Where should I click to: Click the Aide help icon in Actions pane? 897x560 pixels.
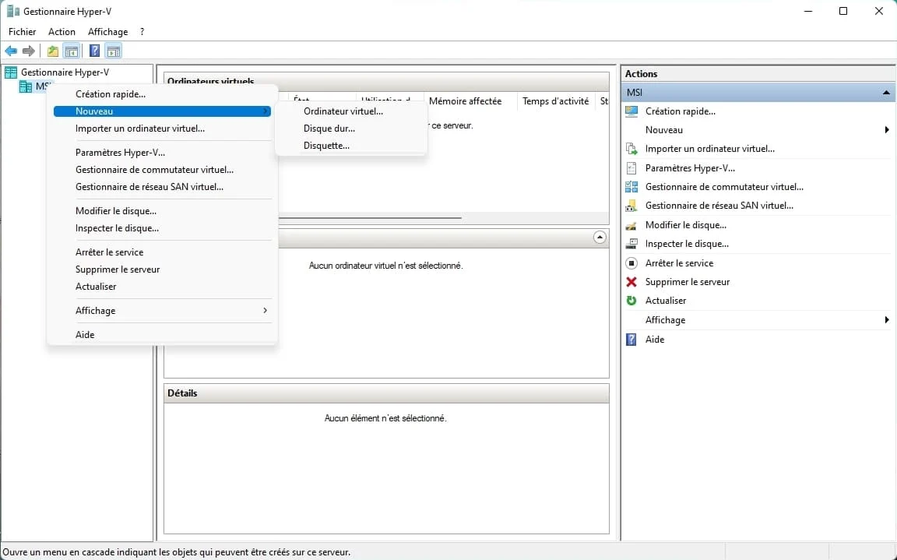point(631,340)
